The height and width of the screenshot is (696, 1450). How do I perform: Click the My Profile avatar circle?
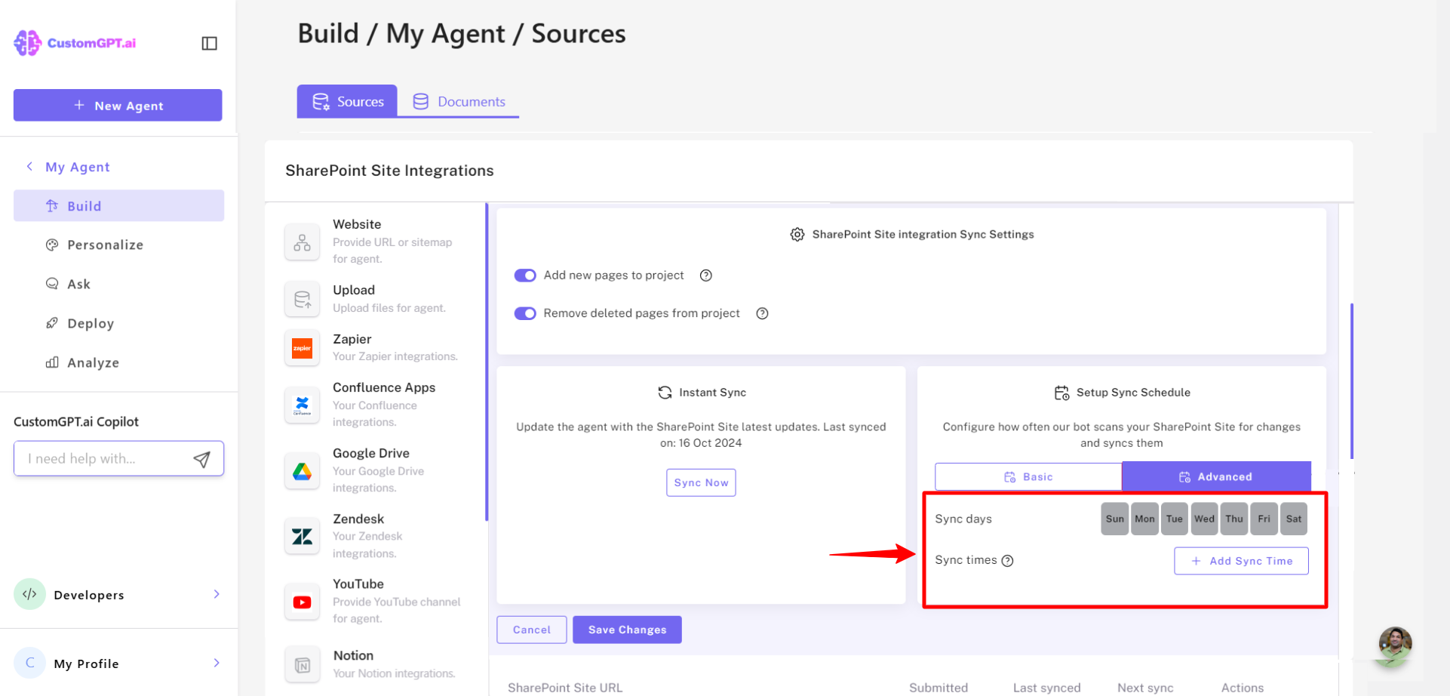(x=29, y=663)
